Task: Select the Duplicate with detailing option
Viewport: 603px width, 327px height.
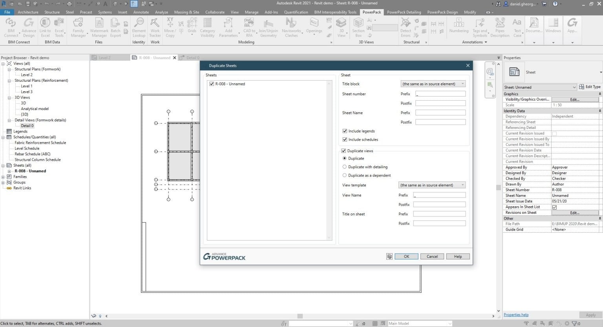Action: coord(344,167)
